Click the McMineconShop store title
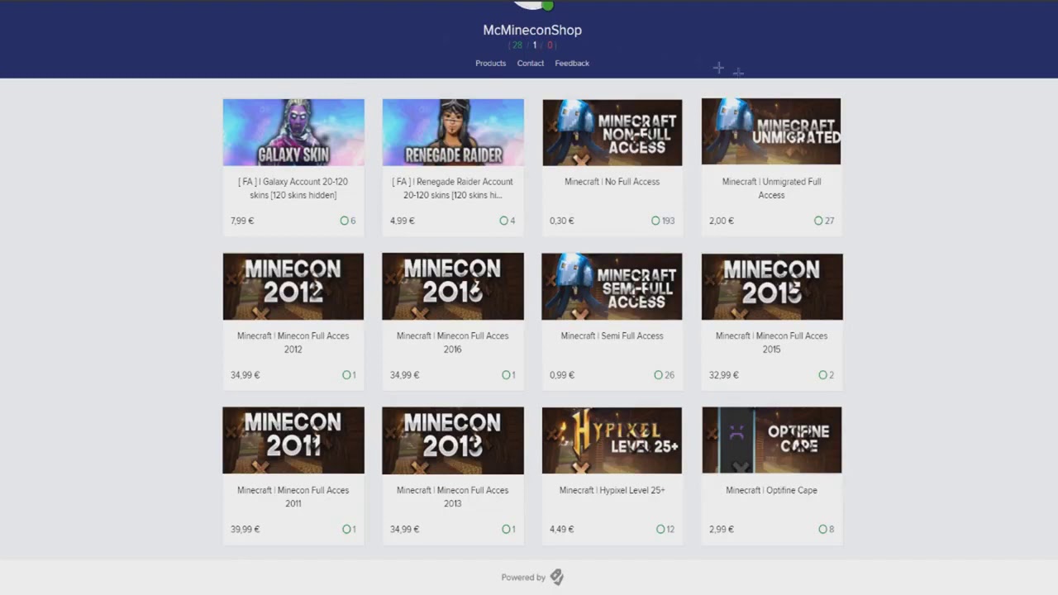Image resolution: width=1058 pixels, height=595 pixels. point(532,30)
